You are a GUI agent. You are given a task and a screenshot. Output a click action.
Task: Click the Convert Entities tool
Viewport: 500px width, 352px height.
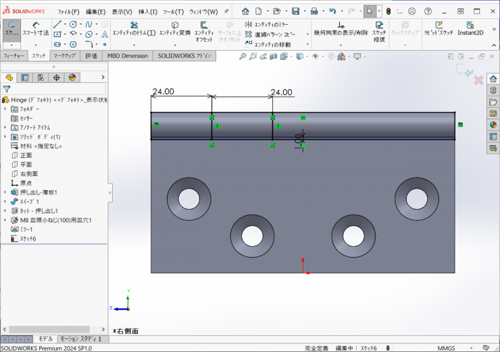click(174, 29)
